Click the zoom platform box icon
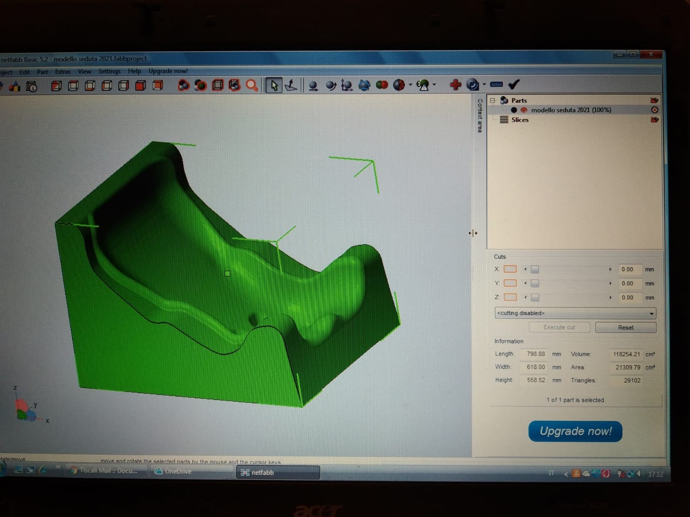This screenshot has height=517, width=690. pyautogui.click(x=217, y=85)
